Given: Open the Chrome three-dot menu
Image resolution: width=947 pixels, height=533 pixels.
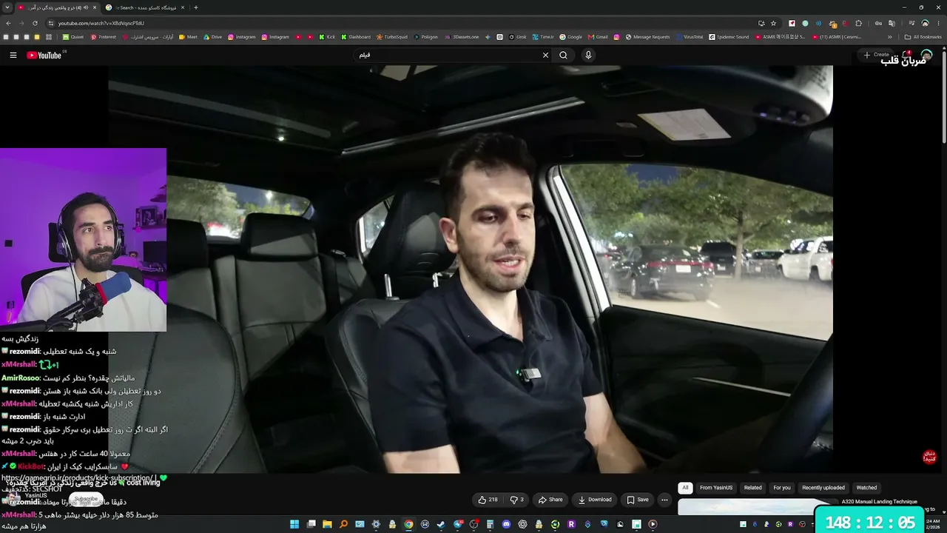Looking at the screenshot, I should (x=938, y=23).
